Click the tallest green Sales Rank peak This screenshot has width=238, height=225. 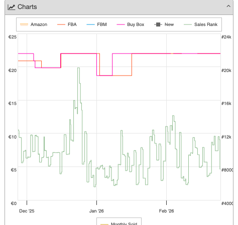[78, 68]
